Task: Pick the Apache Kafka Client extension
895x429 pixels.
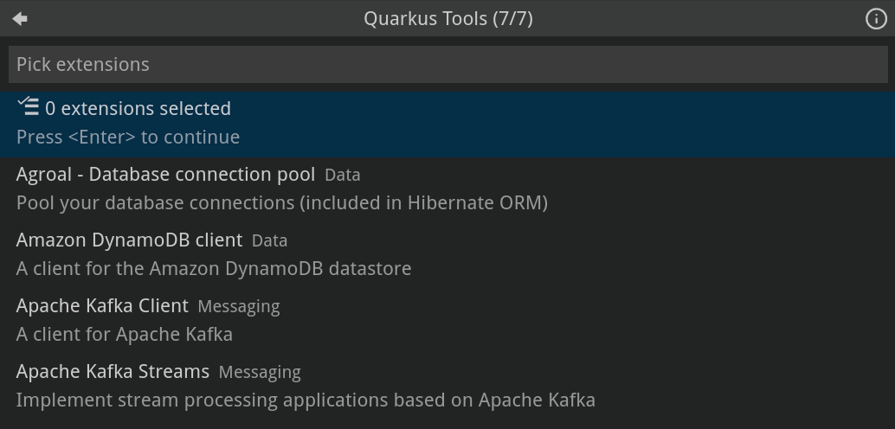Action: click(102, 306)
